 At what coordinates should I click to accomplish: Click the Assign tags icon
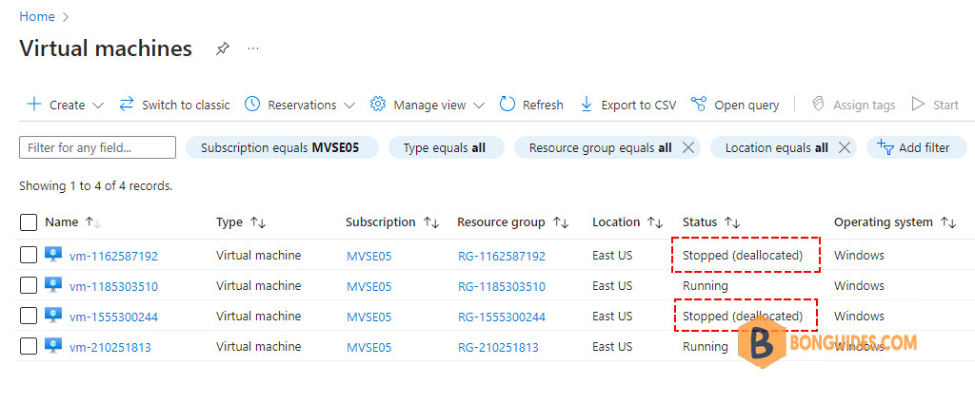click(818, 104)
